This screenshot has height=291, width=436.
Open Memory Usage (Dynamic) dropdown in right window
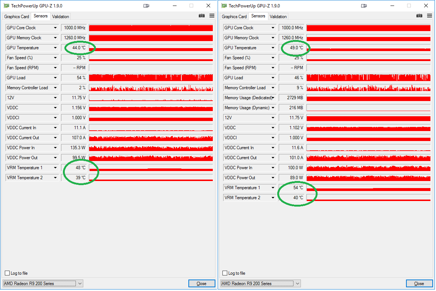(273, 108)
